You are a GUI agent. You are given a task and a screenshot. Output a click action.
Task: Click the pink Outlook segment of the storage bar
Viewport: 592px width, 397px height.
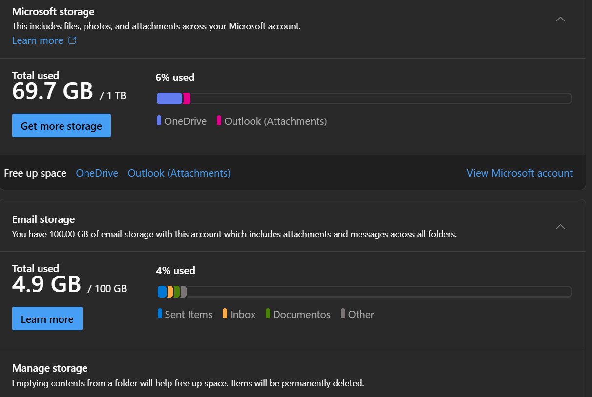(x=187, y=99)
